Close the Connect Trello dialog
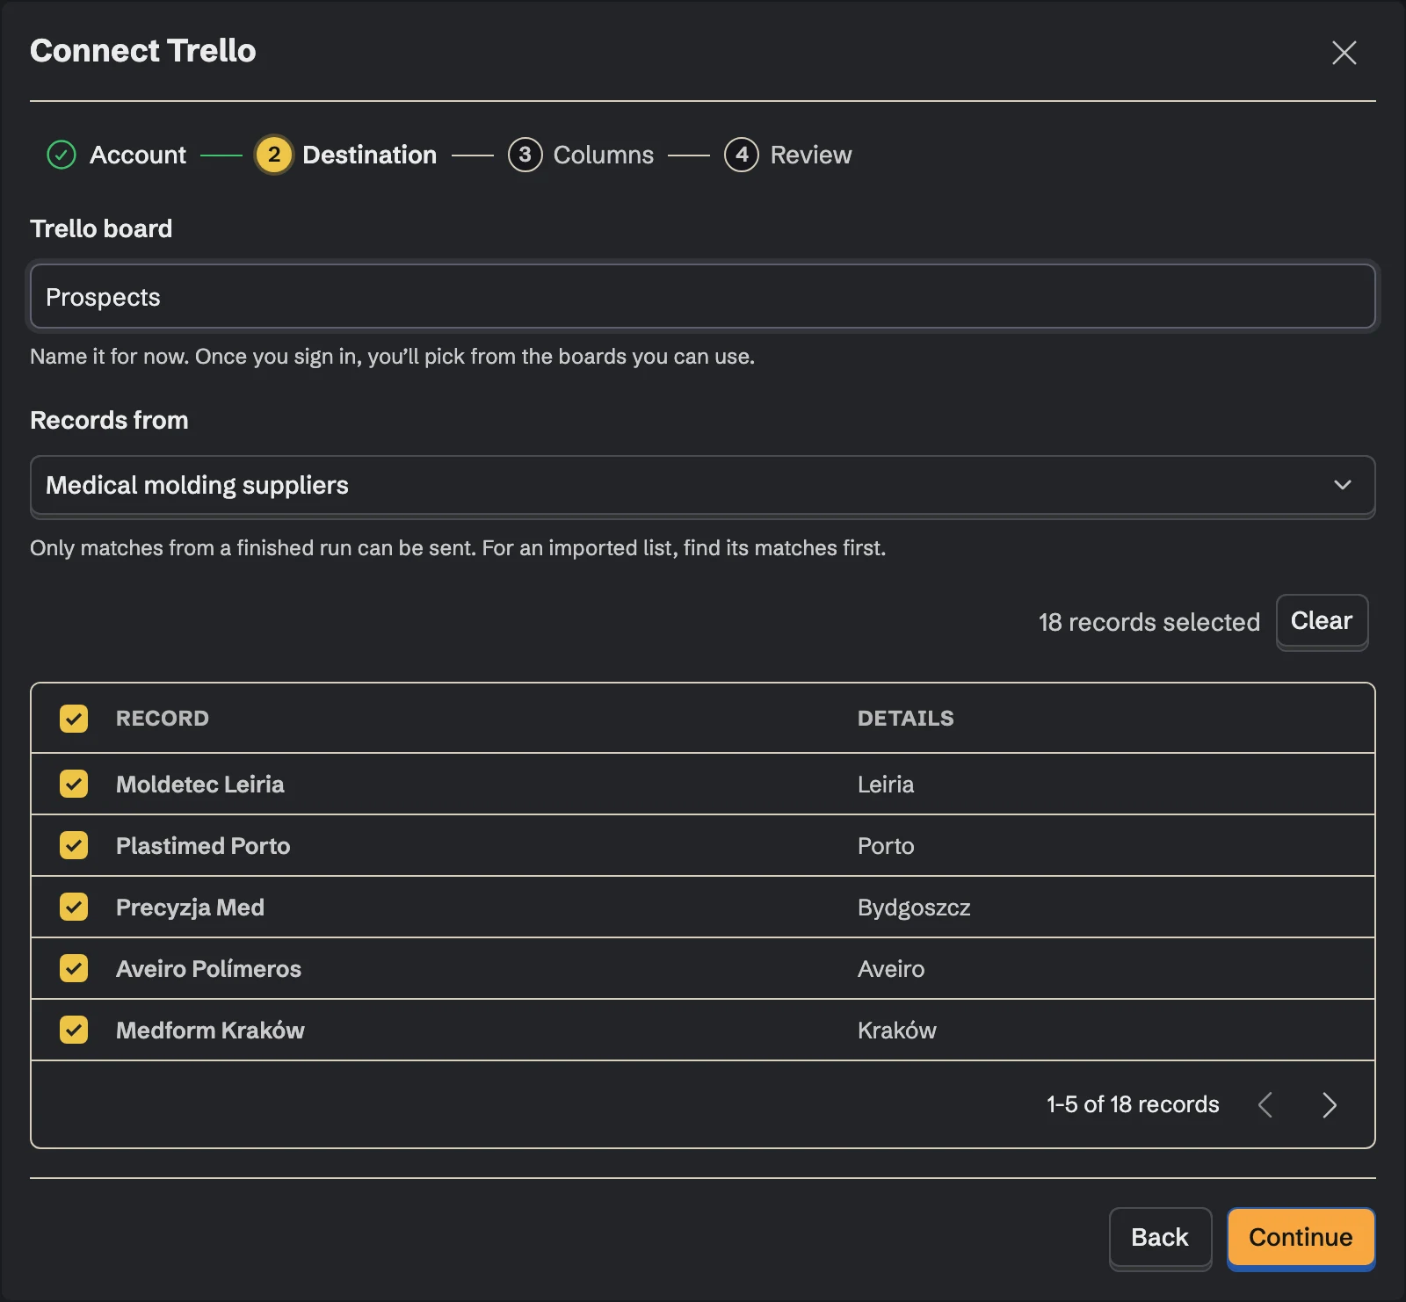The width and height of the screenshot is (1406, 1302). [1344, 53]
